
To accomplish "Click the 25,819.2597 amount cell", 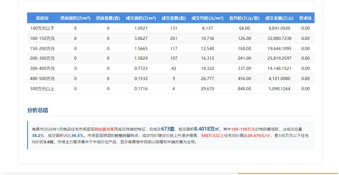I will point(280,58).
